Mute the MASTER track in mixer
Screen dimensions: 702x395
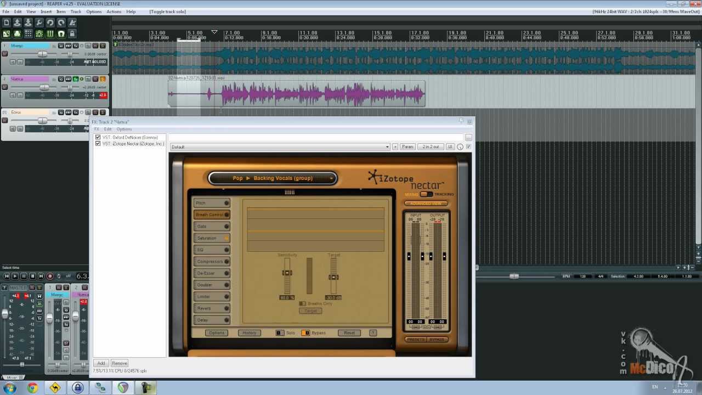pyautogui.click(x=32, y=287)
